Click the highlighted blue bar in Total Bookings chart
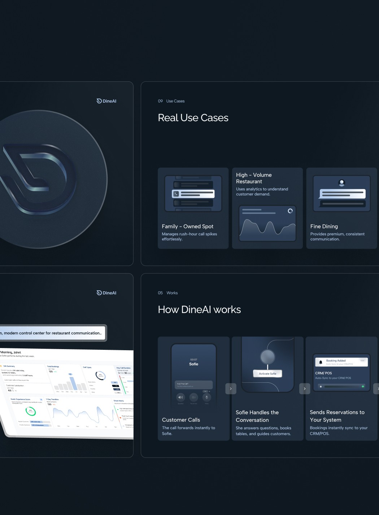This screenshot has width=379, height=515. (73, 383)
